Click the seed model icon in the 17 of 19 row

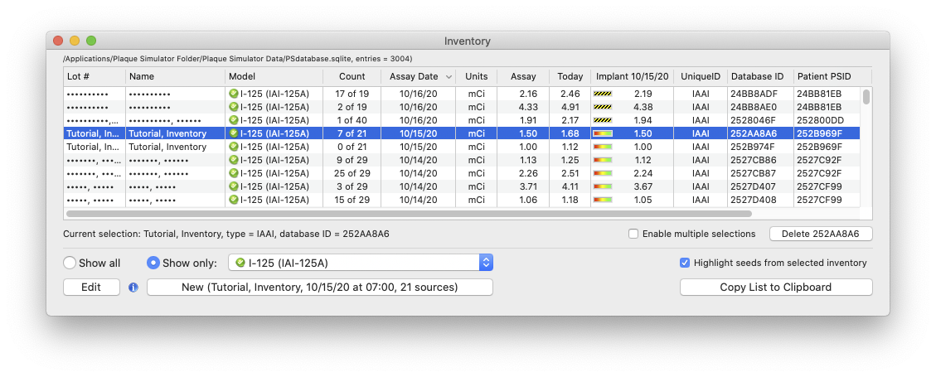point(234,94)
